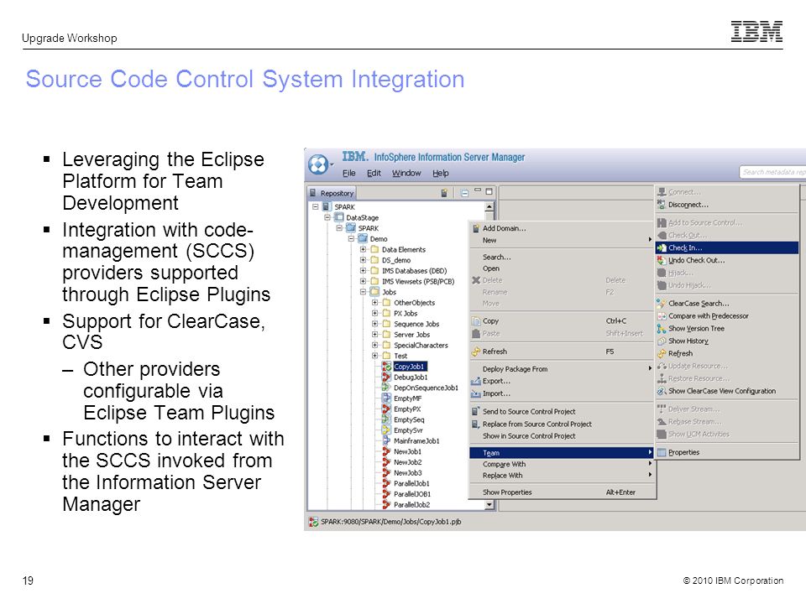Expand the PX Jobs folder
Image resolution: width=806 pixels, height=604 pixels.
[374, 313]
